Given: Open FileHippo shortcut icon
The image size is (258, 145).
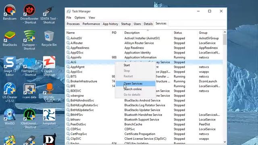Looking at the screenshot, I should tap(29, 66).
